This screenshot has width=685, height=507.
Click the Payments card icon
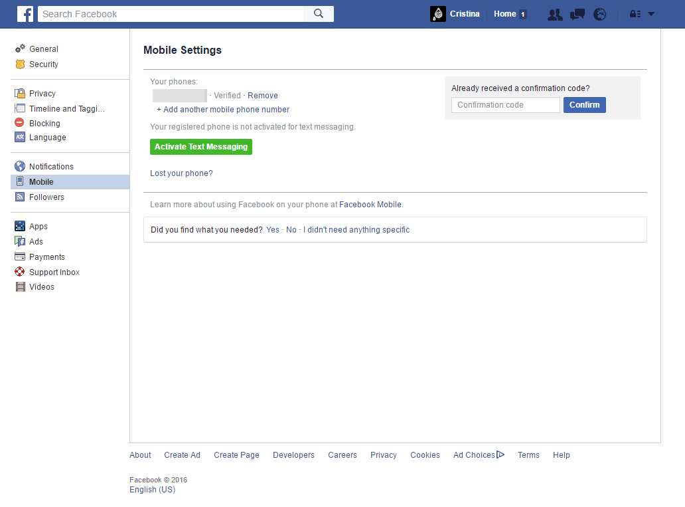pos(20,256)
